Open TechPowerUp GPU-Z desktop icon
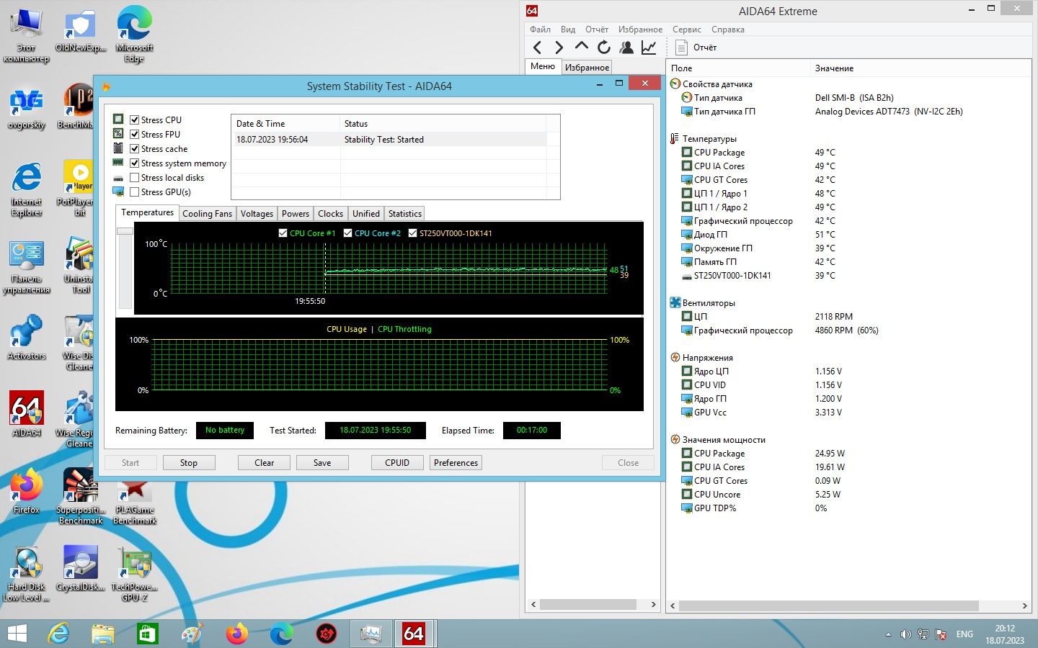Screen dimensions: 1038x648 coord(135,573)
